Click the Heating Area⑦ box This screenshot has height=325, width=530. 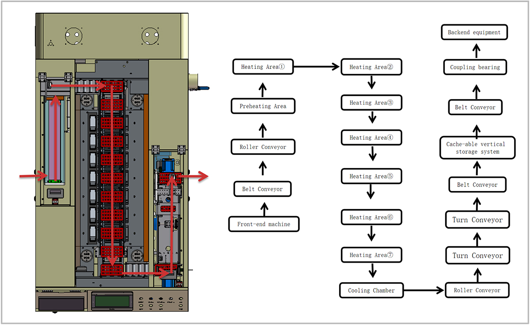coord(371,255)
